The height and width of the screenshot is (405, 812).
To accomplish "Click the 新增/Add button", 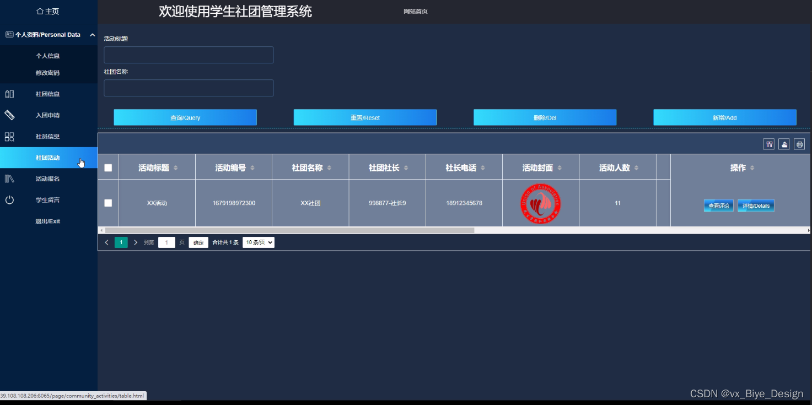I will click(725, 117).
